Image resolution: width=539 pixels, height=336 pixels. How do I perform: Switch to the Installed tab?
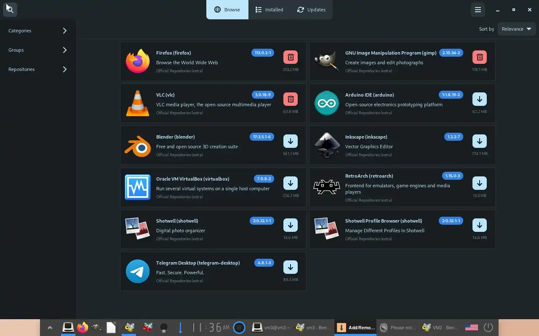coord(269,10)
